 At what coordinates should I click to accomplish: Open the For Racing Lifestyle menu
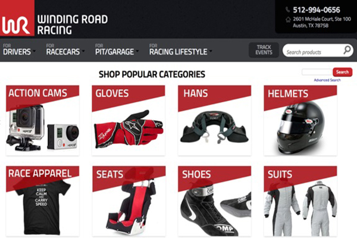tap(180, 49)
